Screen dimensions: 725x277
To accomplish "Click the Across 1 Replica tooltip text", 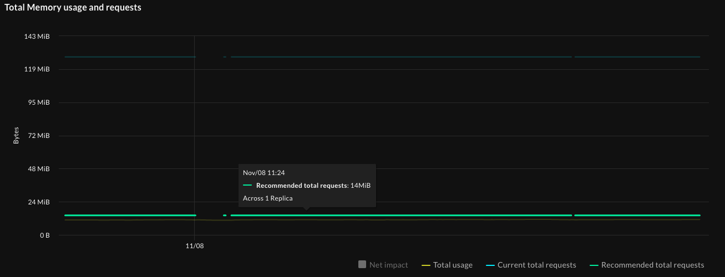I will [x=267, y=198].
